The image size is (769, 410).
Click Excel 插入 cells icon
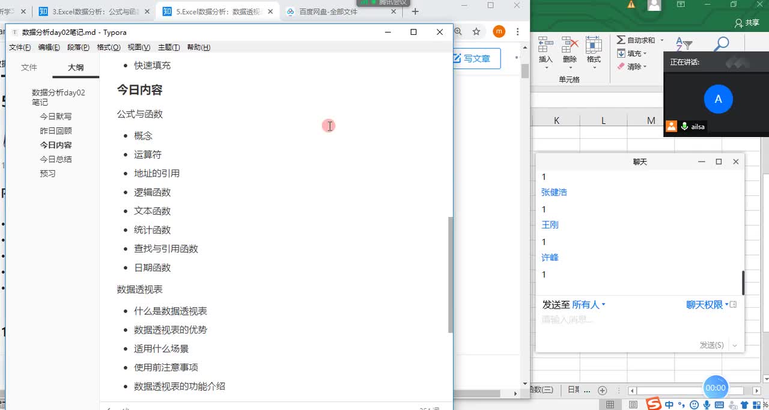[546, 44]
